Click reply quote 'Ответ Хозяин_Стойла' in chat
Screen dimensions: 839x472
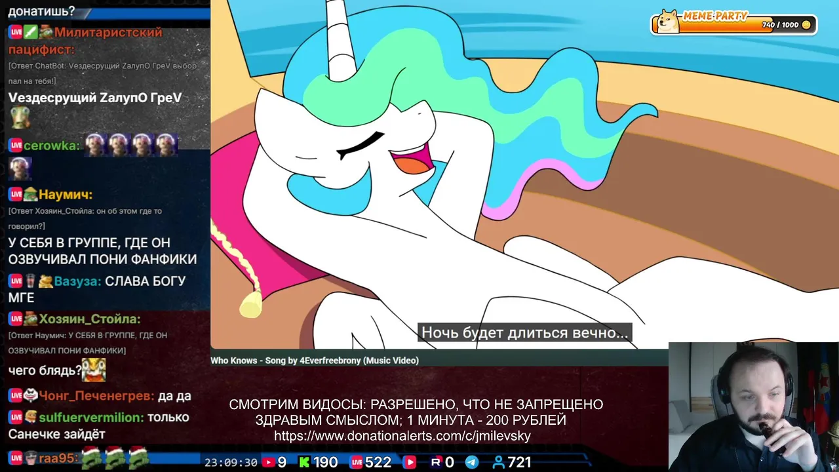point(85,218)
